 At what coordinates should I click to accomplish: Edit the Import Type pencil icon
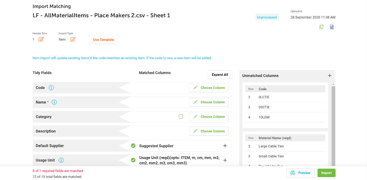73,39
